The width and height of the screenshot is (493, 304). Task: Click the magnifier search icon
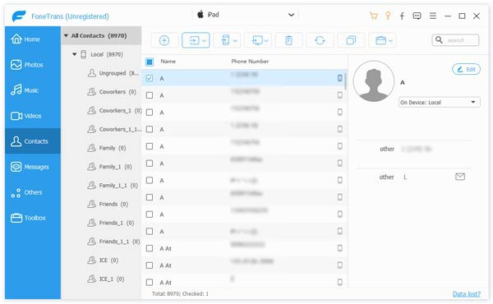click(x=439, y=40)
